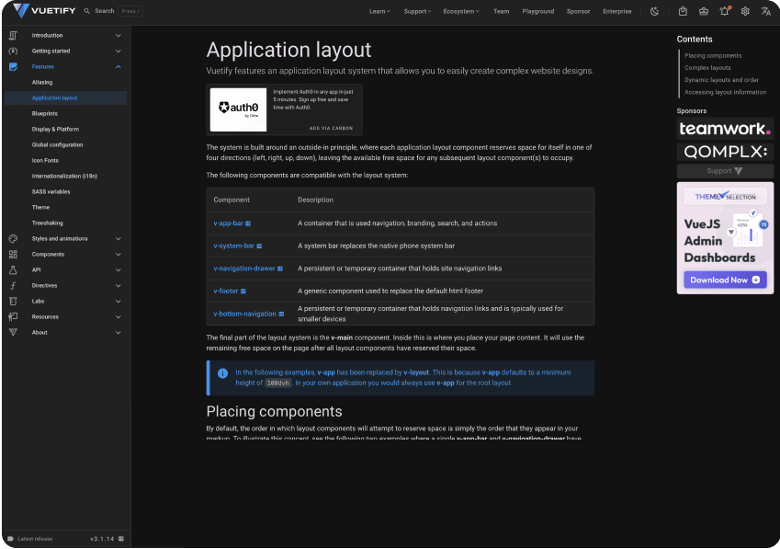Click the latest release icon beside v3.1.14
The image size is (780, 549).
point(121,539)
